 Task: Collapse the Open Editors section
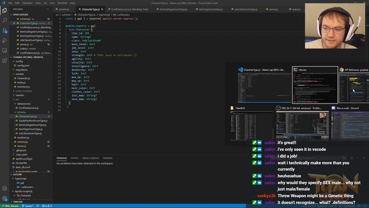pos(31,14)
